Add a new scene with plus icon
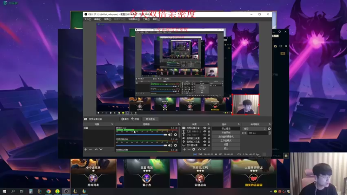Image resolution: width=347 pixels, height=195 pixels. pyautogui.click(x=85, y=149)
